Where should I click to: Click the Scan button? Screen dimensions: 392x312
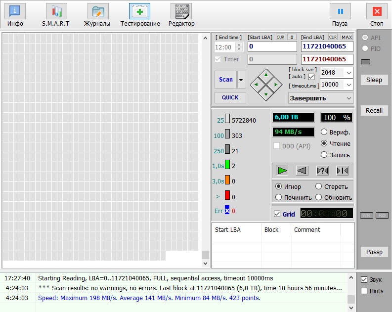point(225,80)
